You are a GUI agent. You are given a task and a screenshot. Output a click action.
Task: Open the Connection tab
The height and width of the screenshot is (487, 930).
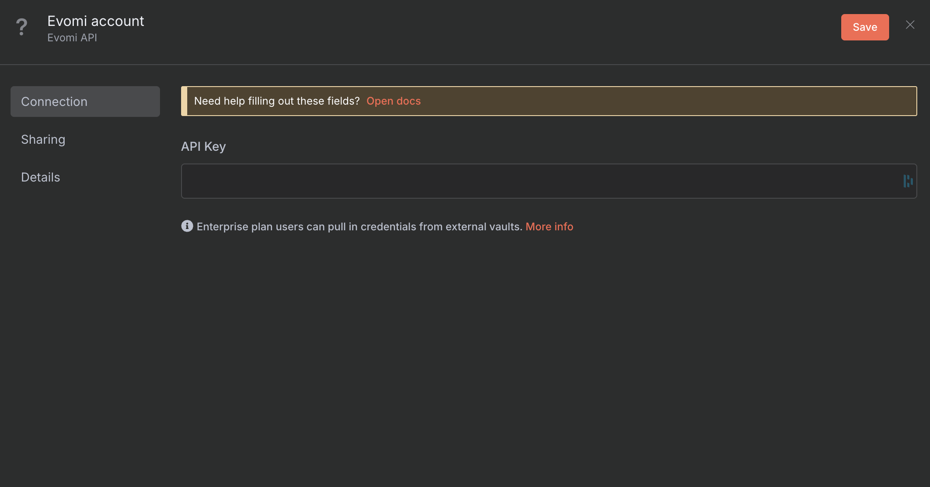click(85, 102)
